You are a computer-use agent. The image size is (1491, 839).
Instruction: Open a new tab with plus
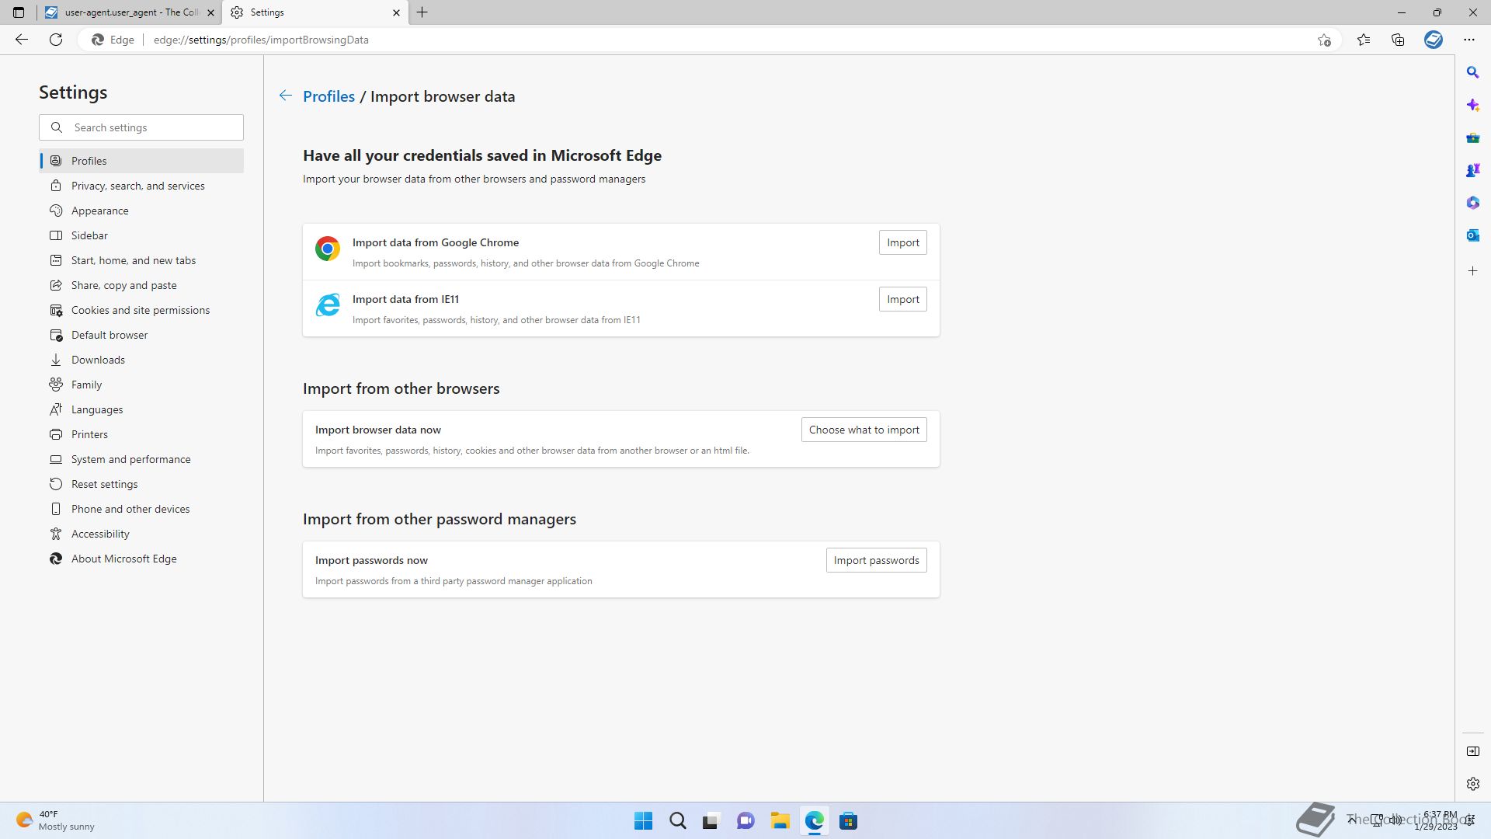pos(422,12)
